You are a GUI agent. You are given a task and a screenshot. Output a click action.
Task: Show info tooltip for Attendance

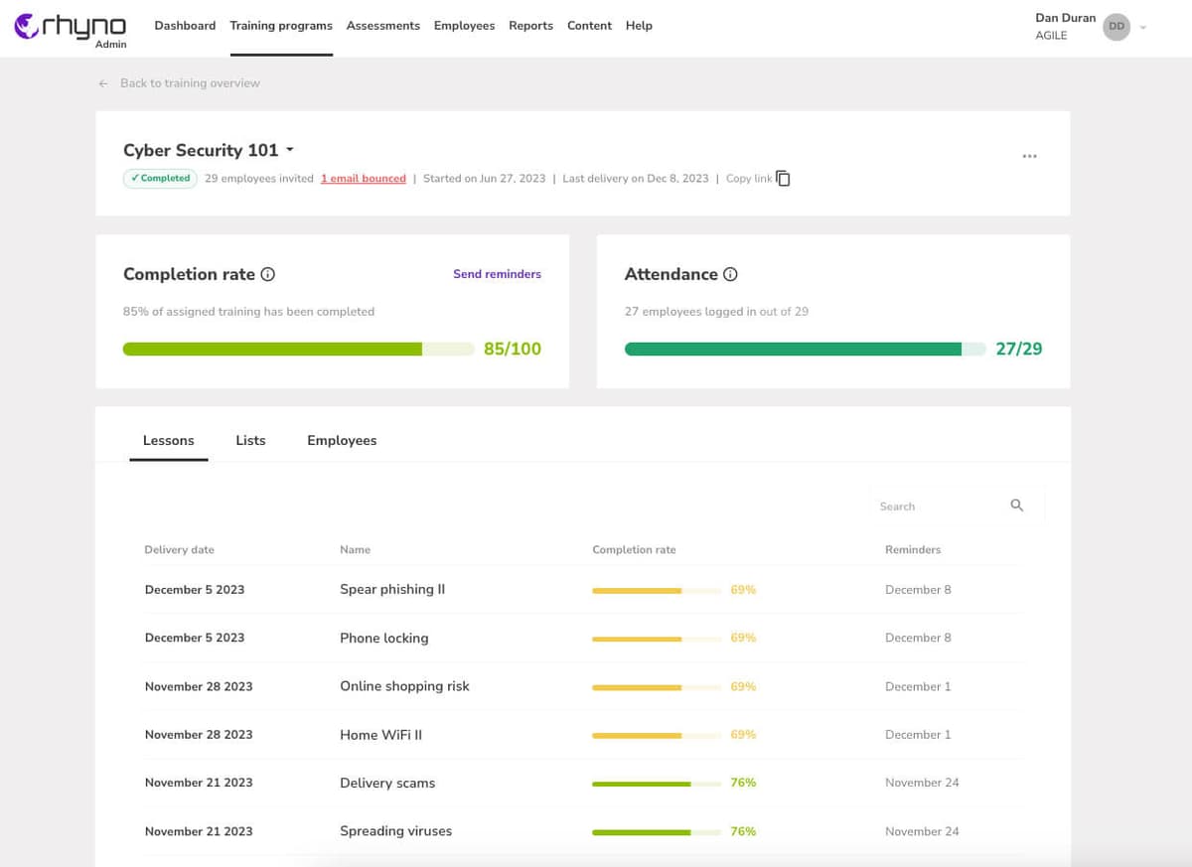[x=730, y=275]
